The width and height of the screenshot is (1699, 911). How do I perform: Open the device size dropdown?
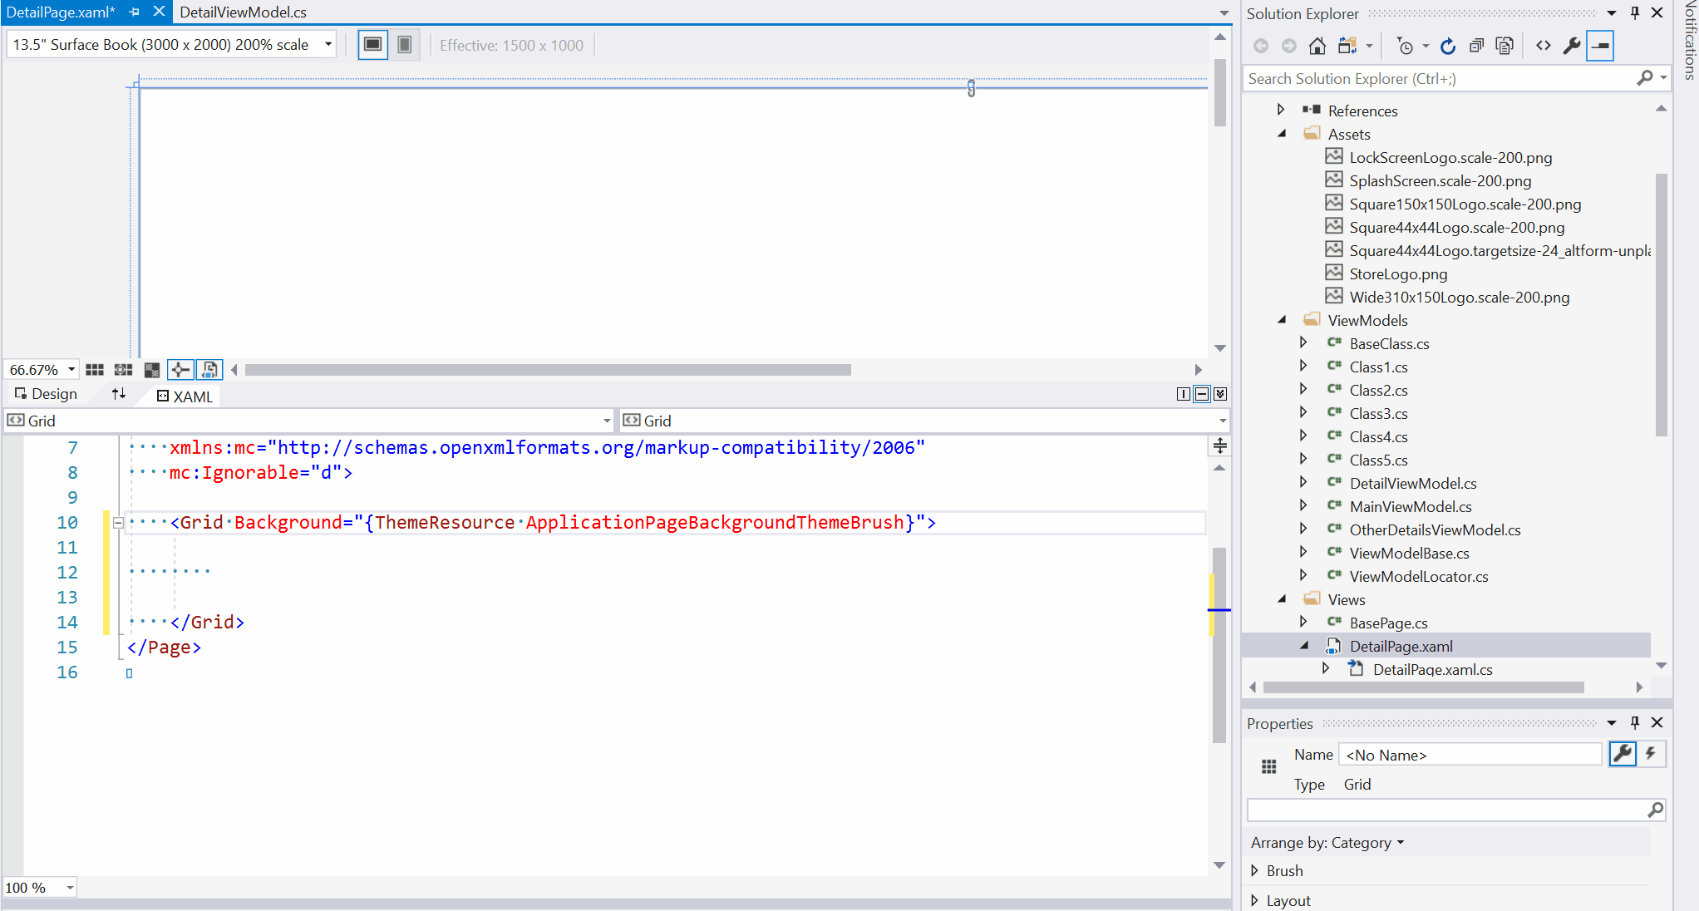click(328, 45)
